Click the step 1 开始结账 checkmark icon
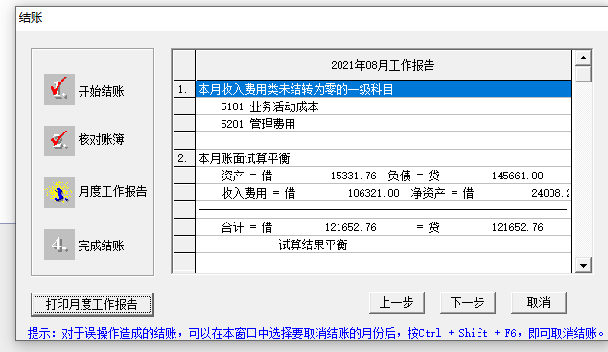This screenshot has width=608, height=352. [58, 89]
